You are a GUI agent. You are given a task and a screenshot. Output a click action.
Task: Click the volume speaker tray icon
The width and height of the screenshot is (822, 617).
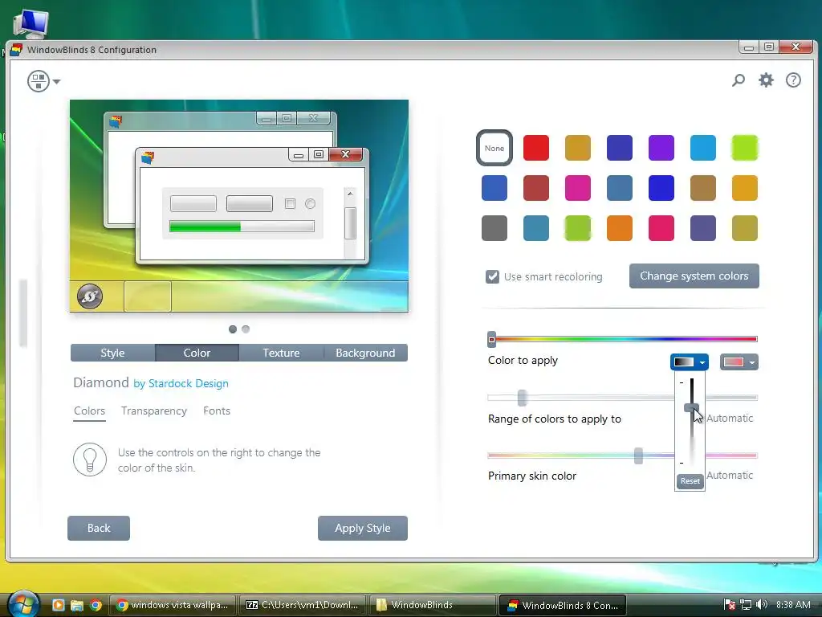point(762,604)
